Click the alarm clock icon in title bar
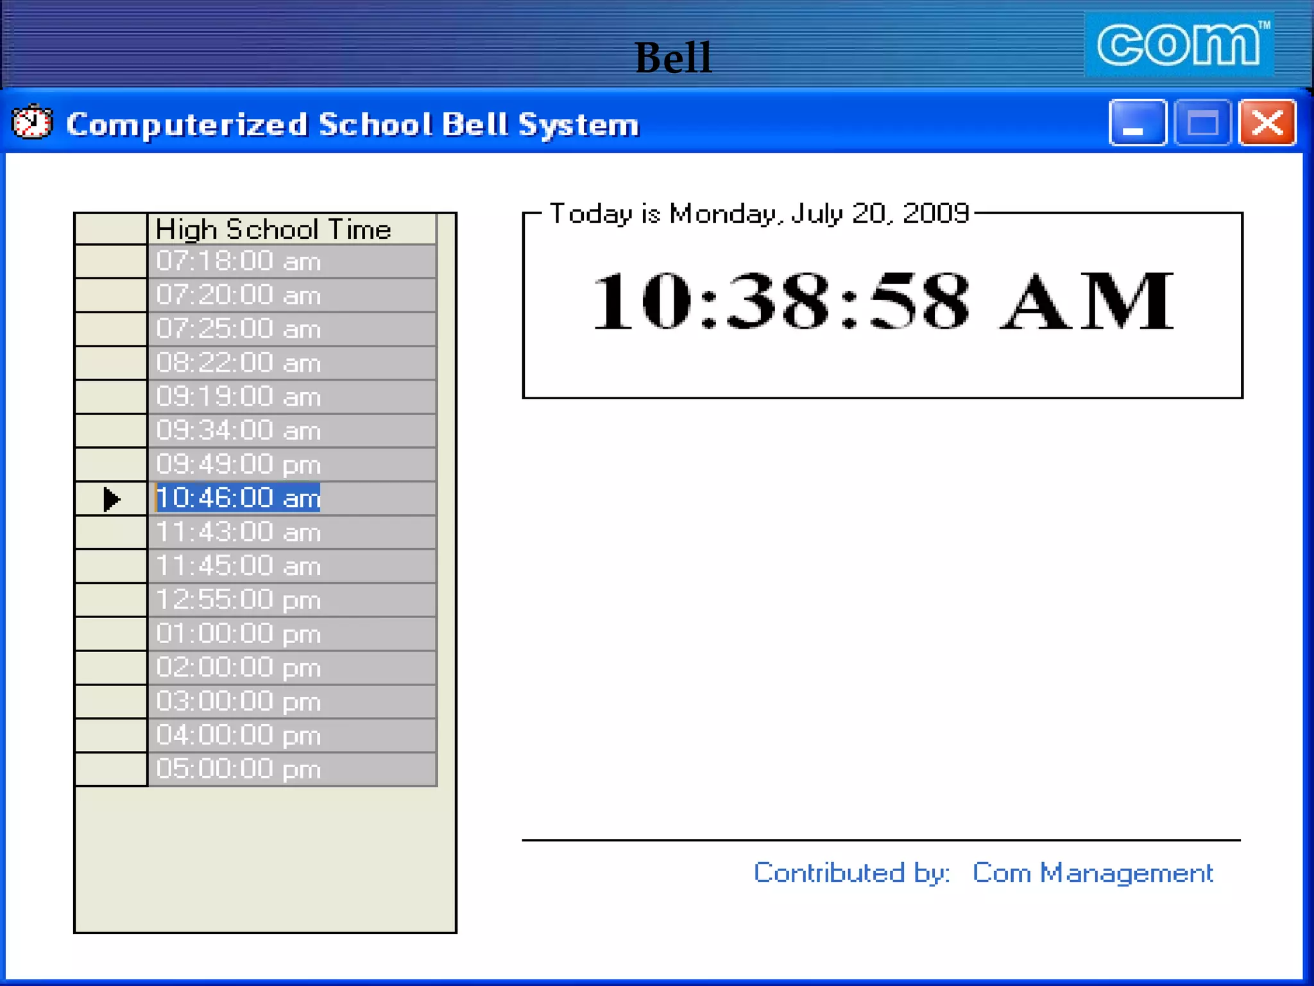This screenshot has height=986, width=1314. (x=32, y=121)
